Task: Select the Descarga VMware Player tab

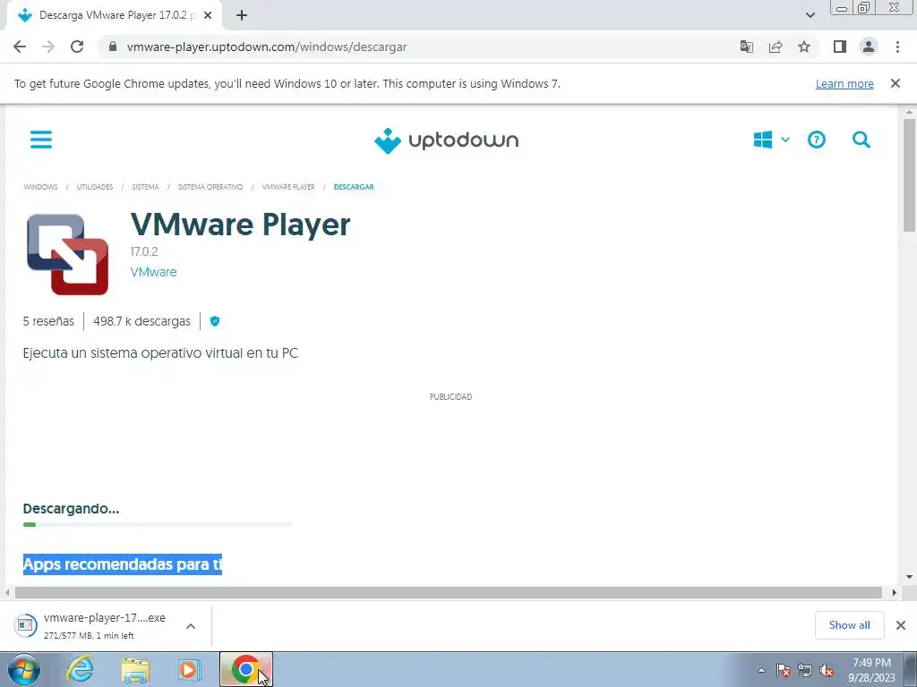Action: [x=114, y=15]
